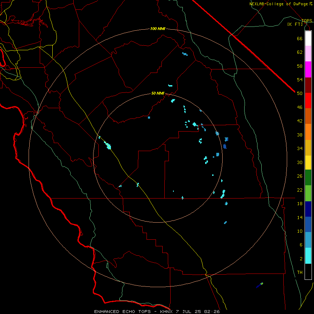Click the yellow legend color band

point(308,163)
